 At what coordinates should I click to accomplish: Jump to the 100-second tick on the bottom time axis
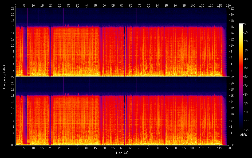click(x=193, y=148)
